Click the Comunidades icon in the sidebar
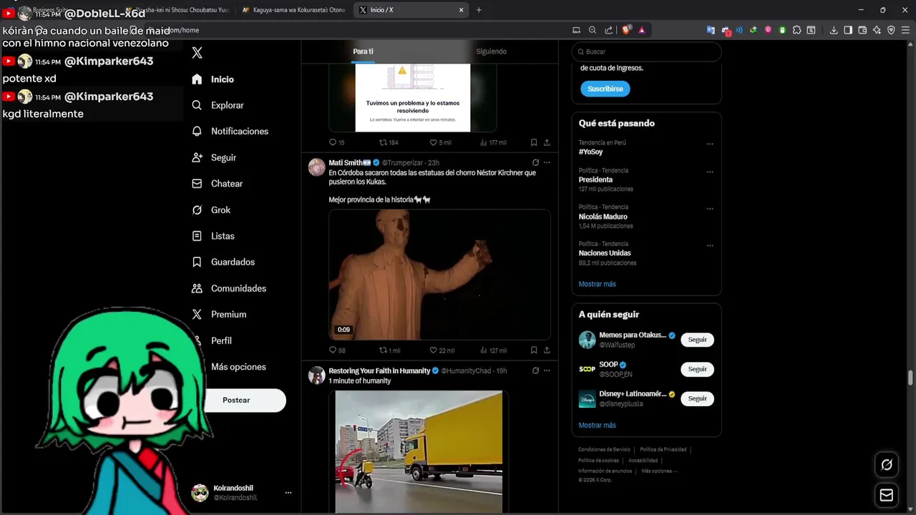This screenshot has height=515, width=916. [197, 288]
